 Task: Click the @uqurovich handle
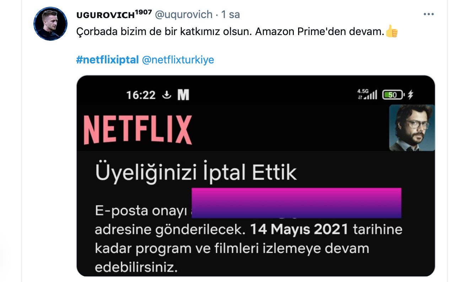(184, 15)
